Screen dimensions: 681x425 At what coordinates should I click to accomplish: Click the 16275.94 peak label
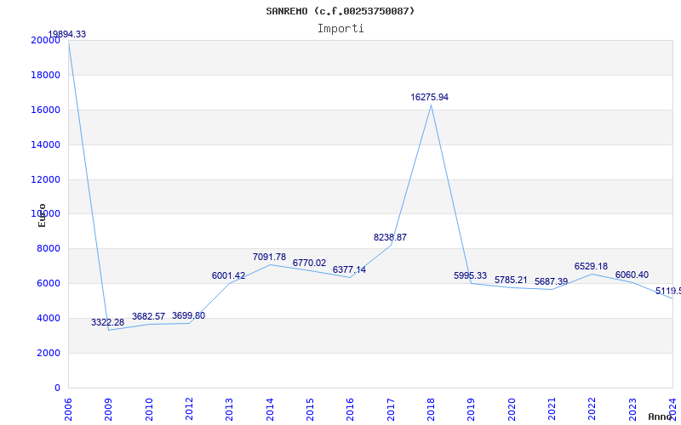(430, 97)
